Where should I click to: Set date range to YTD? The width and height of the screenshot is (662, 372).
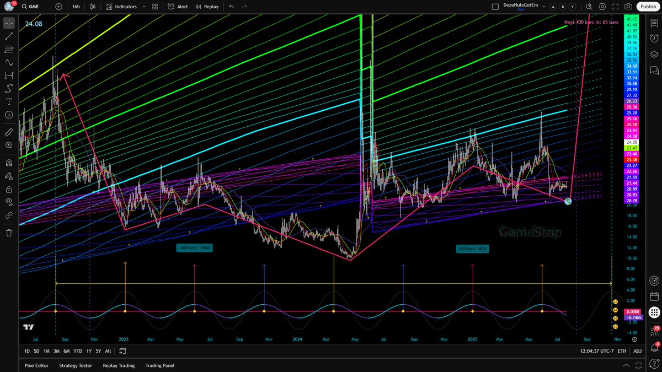(x=78, y=351)
